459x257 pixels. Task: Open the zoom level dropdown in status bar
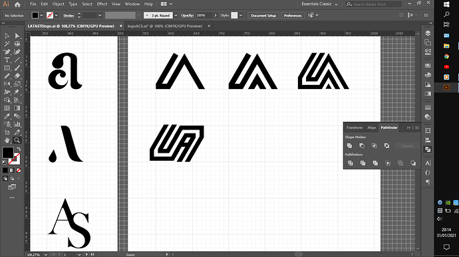(46, 254)
